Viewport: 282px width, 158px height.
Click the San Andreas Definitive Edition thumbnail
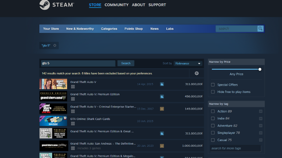(x=54, y=146)
